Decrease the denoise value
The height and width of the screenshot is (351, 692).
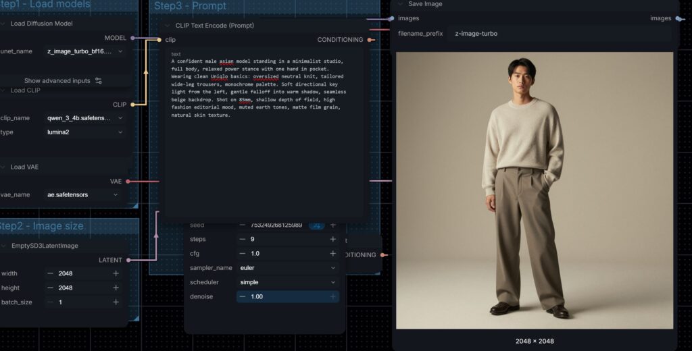243,296
